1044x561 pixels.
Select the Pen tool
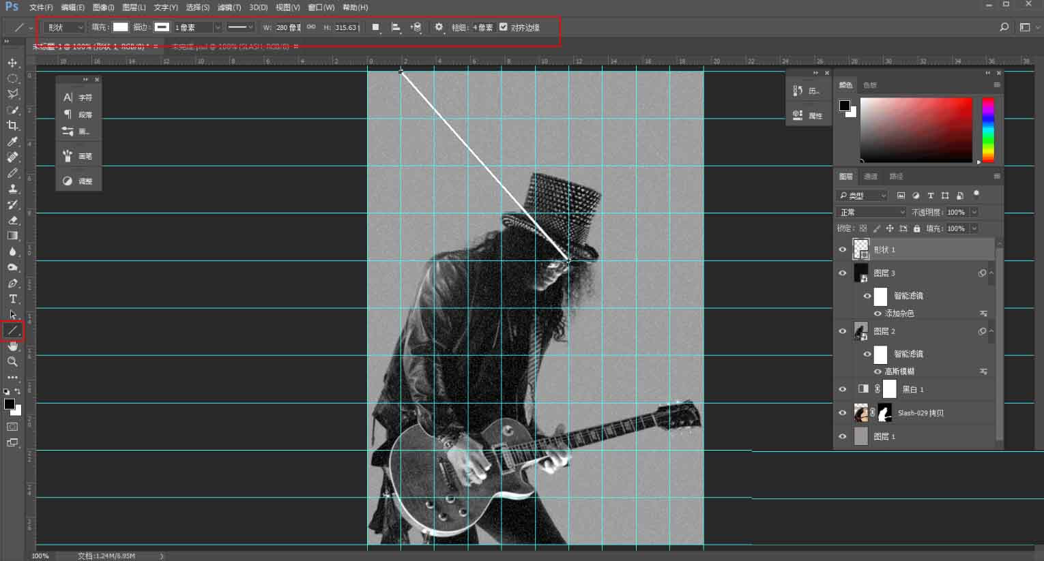click(x=12, y=283)
